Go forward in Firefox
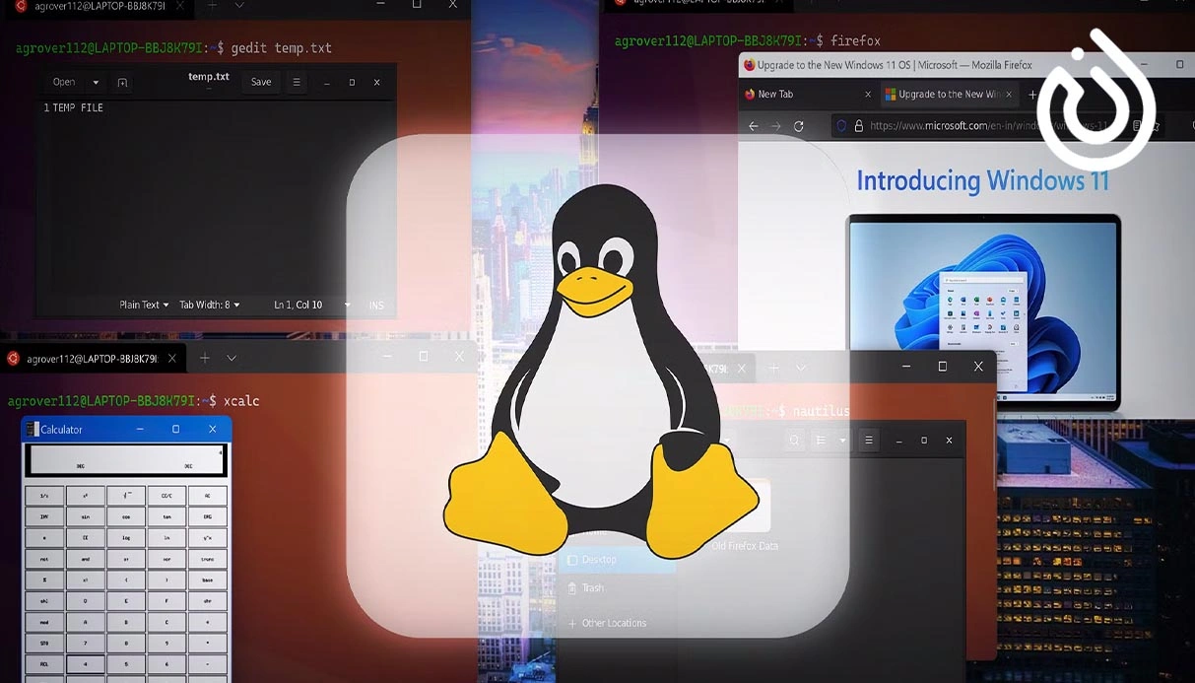This screenshot has height=683, width=1195. pos(775,126)
